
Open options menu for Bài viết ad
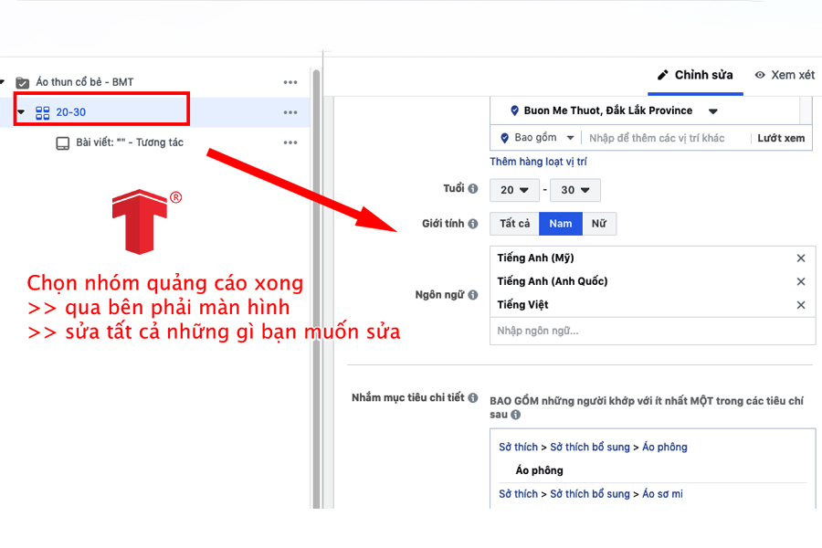290,142
